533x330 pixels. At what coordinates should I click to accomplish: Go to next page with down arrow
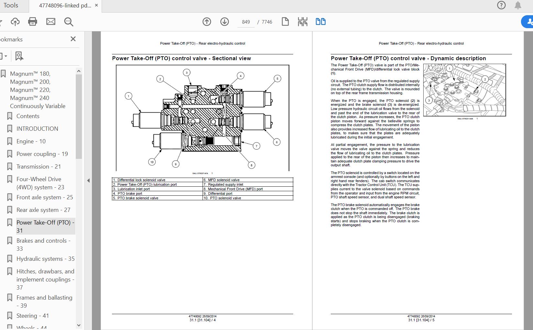225,22
